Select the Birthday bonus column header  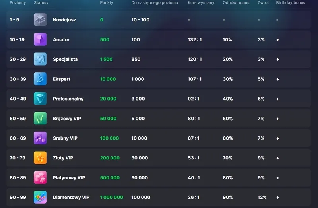tap(291, 3)
